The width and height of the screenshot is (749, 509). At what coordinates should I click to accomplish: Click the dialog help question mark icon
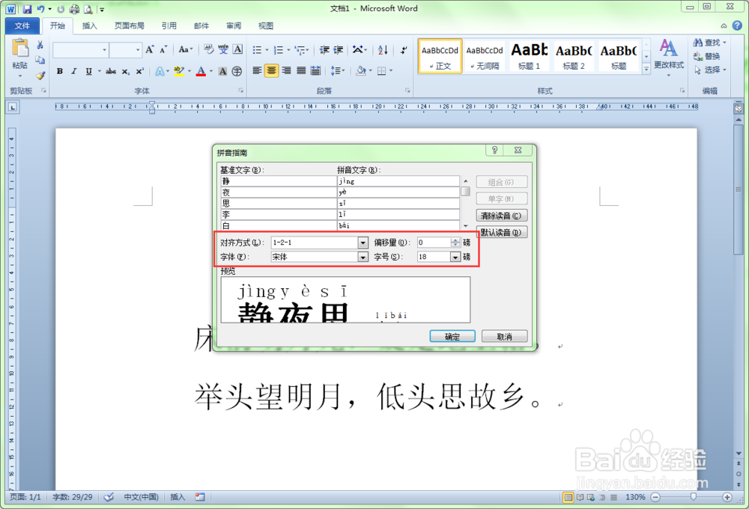[495, 150]
